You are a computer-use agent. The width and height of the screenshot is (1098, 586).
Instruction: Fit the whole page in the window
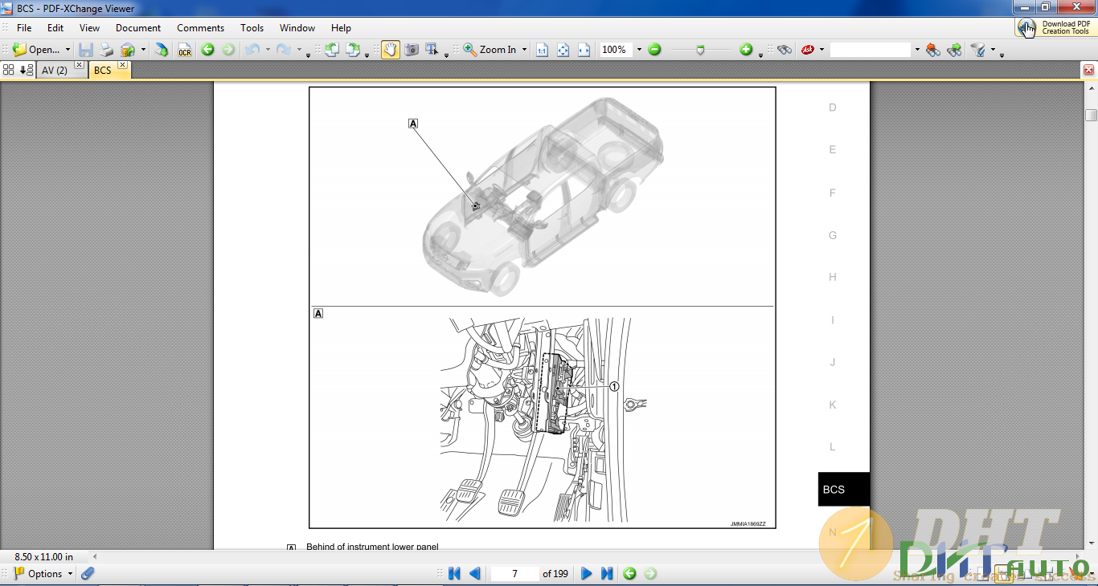coord(563,50)
